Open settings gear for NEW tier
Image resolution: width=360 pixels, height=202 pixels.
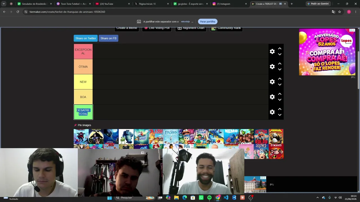[272, 82]
